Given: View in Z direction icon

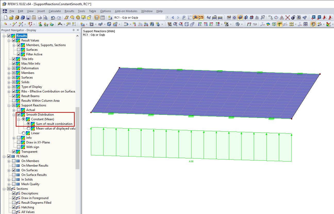Looking at the screenshot, I should pos(211,24).
